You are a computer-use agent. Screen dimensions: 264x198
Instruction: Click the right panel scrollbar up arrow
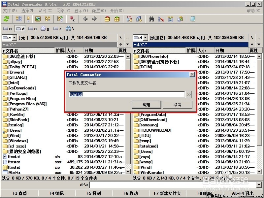[259, 56]
